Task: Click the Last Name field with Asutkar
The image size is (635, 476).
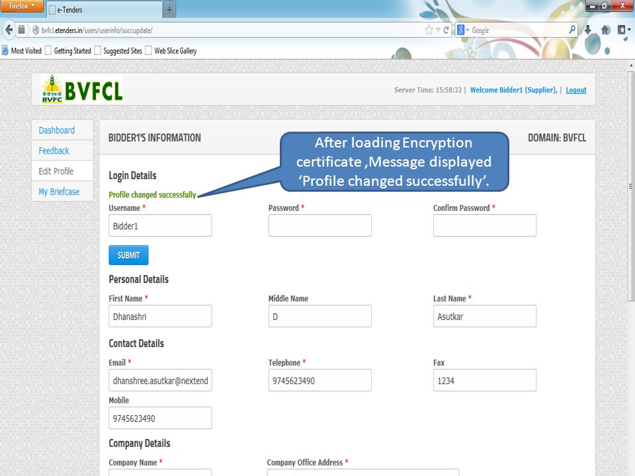Action: pos(485,316)
